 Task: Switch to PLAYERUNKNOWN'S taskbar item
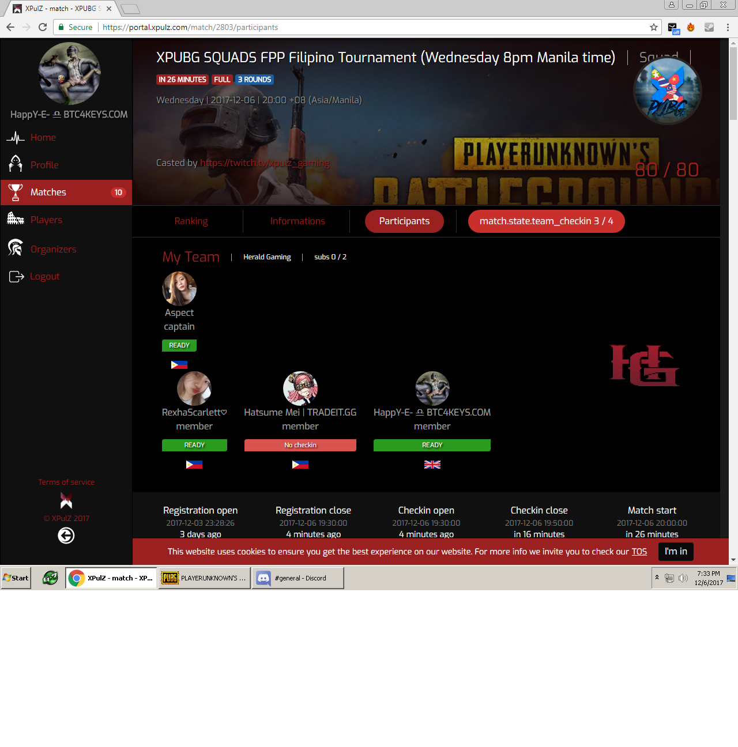[204, 578]
